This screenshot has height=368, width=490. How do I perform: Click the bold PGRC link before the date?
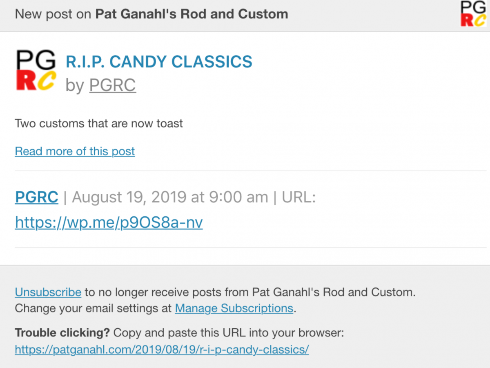[37, 197]
